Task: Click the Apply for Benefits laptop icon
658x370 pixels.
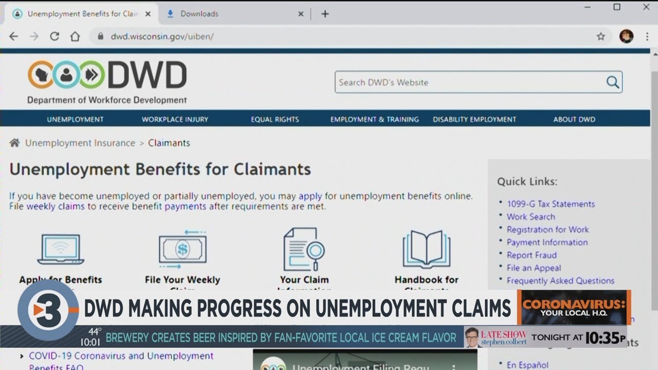Action: tap(60, 249)
